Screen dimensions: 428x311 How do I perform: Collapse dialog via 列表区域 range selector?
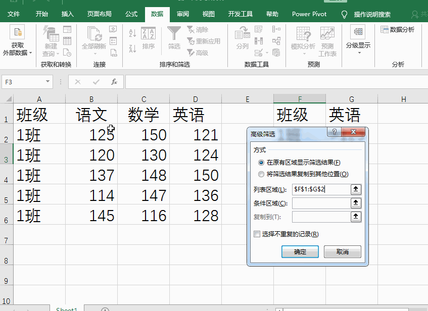356,189
